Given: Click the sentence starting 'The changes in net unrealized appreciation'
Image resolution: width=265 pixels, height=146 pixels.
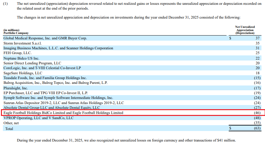Looking at the screenshot, I should tap(129, 18).
